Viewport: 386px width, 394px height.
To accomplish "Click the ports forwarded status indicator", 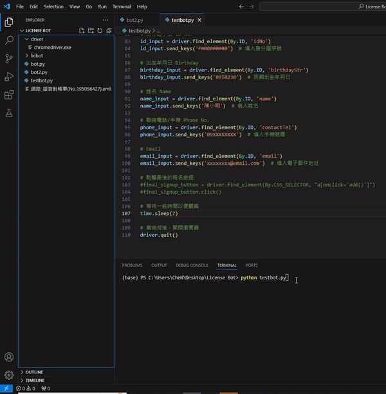I will point(46,388).
